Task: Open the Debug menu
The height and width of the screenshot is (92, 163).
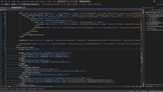Action: point(23,2)
